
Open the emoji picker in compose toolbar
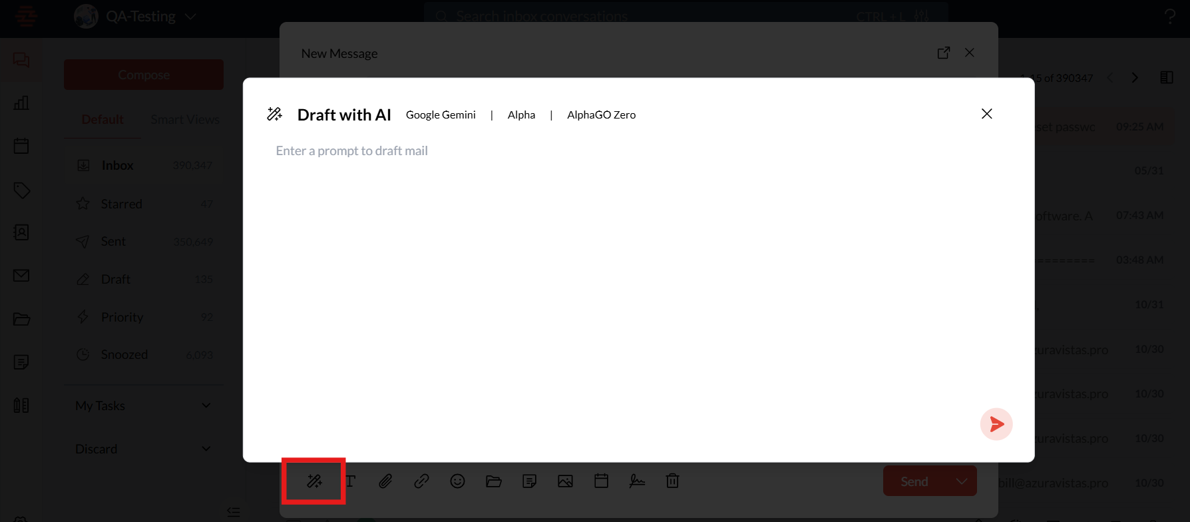[457, 481]
